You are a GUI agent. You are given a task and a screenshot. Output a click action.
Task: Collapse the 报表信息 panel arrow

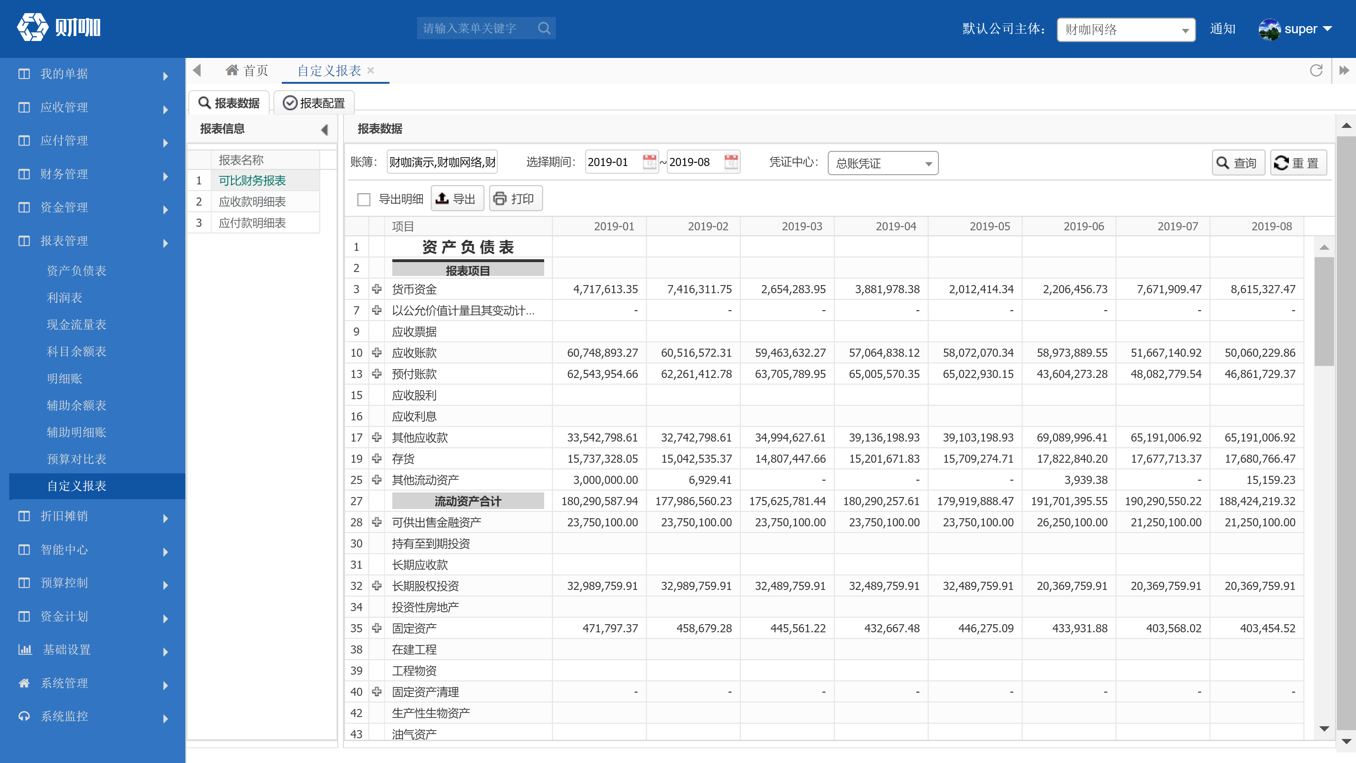click(x=325, y=130)
